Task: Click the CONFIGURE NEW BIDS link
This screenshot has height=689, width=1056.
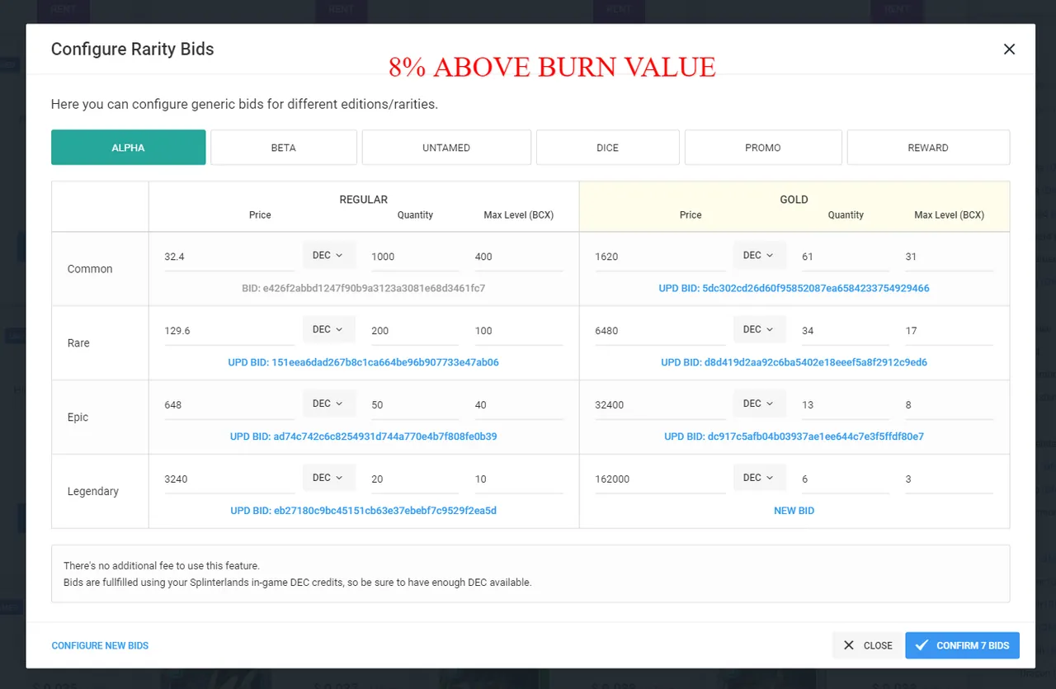Action: coord(100,645)
